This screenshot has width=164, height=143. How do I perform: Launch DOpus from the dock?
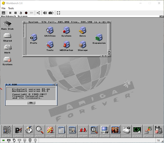[72, 131]
